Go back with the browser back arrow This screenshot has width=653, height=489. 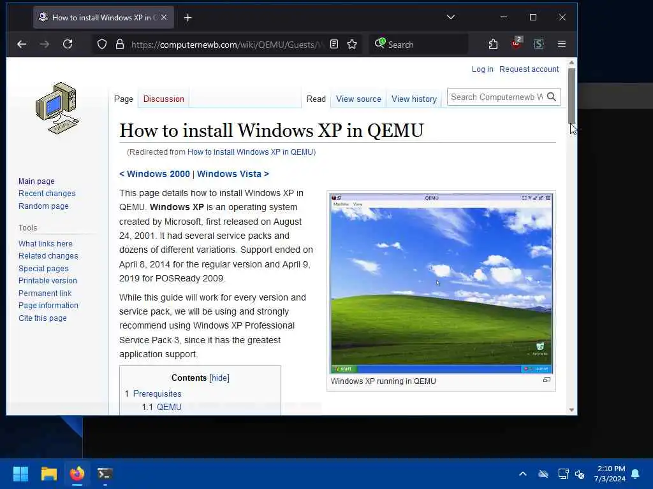[x=22, y=44]
